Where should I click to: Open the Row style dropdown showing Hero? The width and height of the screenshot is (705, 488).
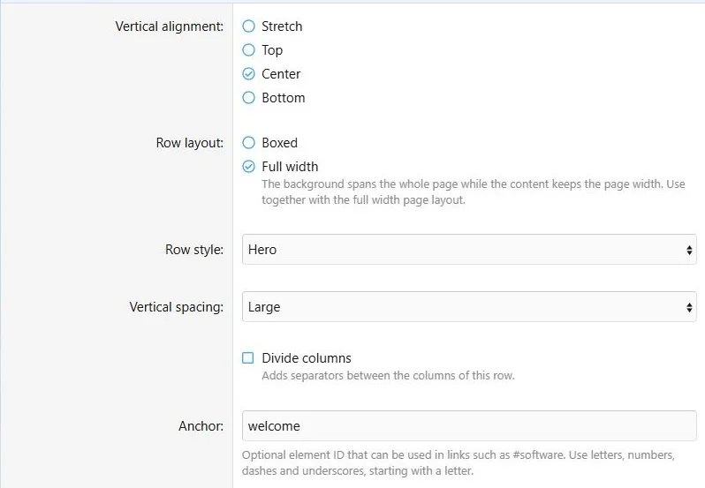pyautogui.click(x=469, y=249)
